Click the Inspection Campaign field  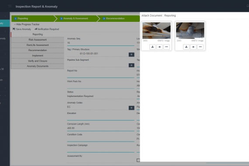[100, 149]
